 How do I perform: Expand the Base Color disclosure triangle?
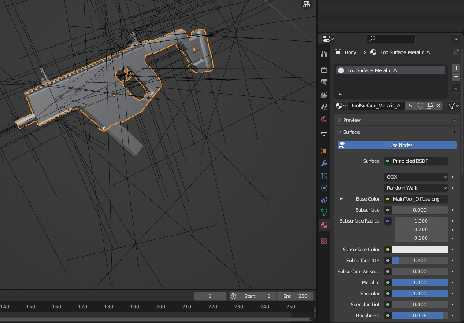(342, 199)
